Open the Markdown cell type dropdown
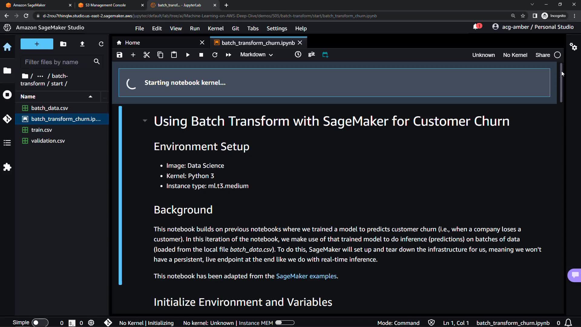Viewport: 581px width, 327px height. coord(256,54)
